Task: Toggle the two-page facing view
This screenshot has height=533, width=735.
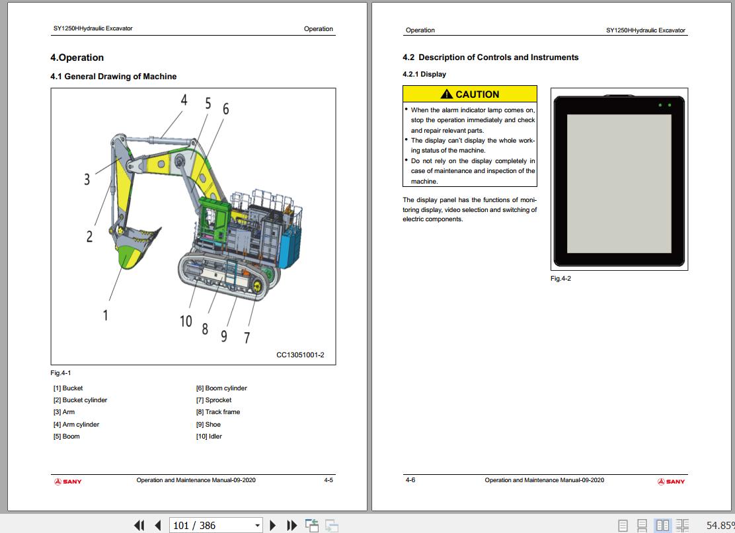Action: [x=662, y=526]
